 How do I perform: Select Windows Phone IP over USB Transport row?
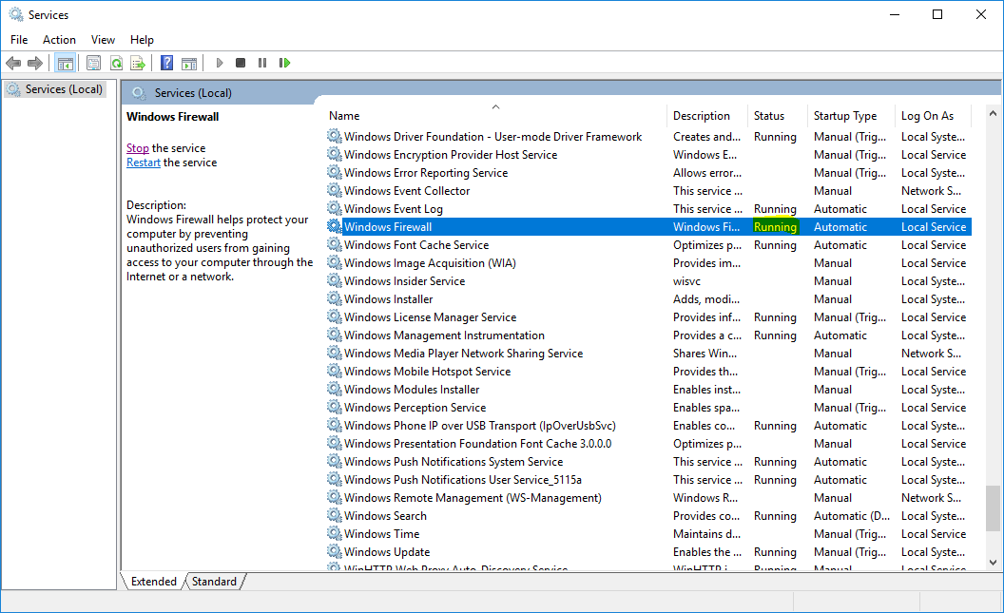coord(648,426)
